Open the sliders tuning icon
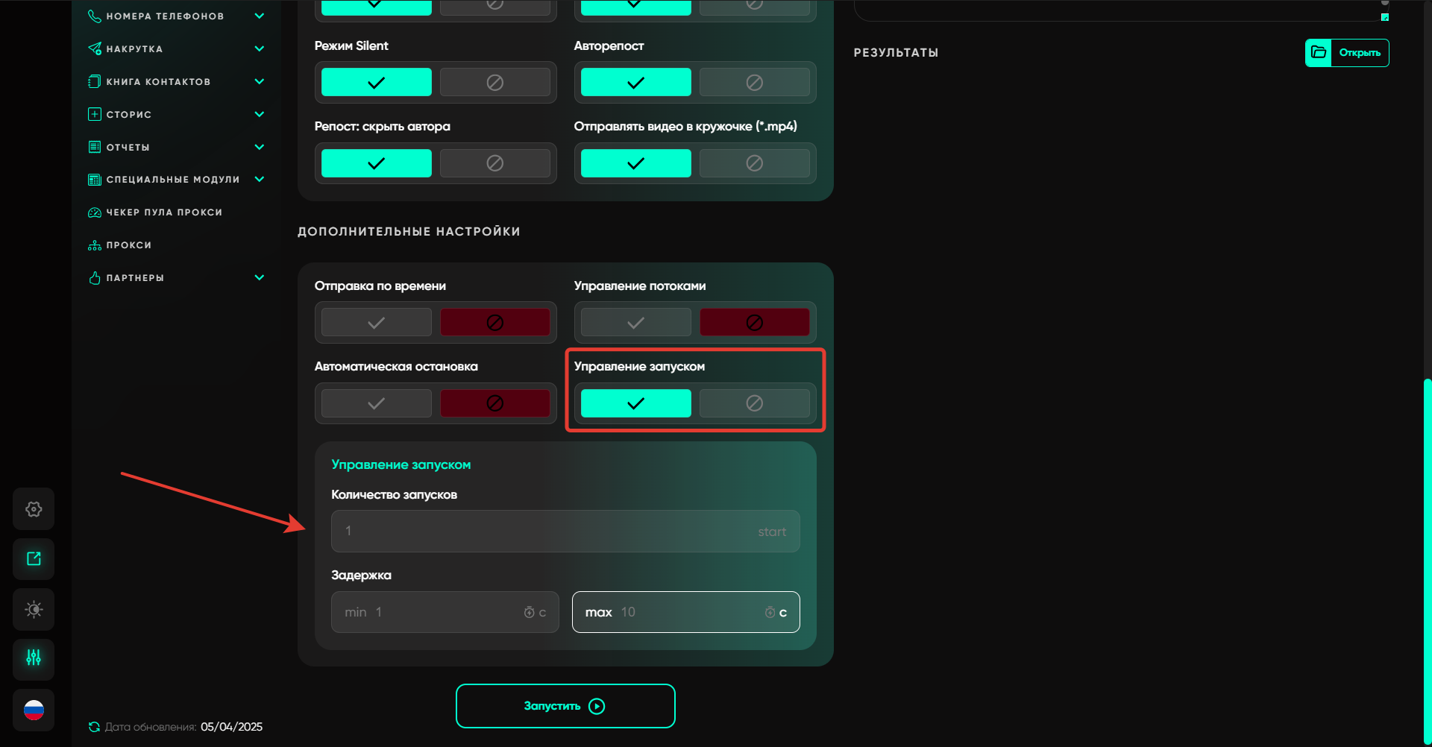This screenshot has width=1432, height=747. [34, 658]
